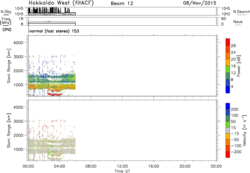Click the '12:00' time tick label

point(122,166)
